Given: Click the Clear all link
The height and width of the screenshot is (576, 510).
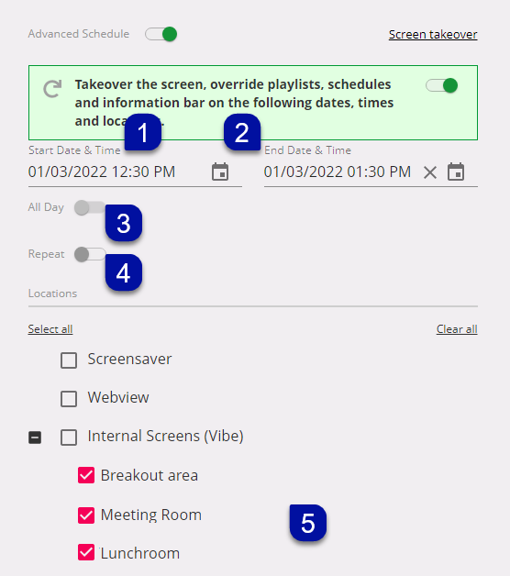Looking at the screenshot, I should pyautogui.click(x=457, y=328).
